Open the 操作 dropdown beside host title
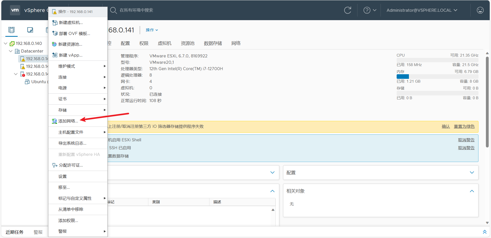The height and width of the screenshot is (238, 491). click(152, 30)
